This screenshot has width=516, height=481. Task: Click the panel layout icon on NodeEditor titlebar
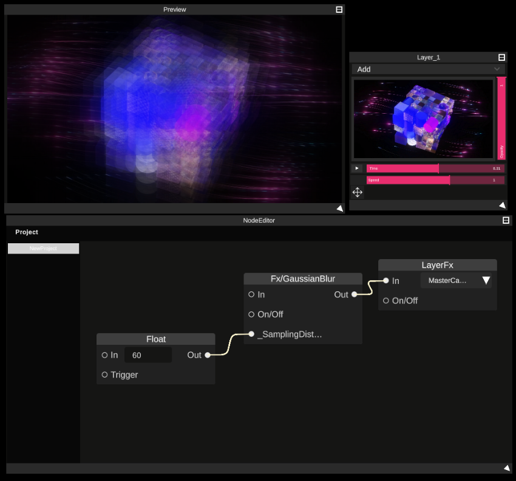507,220
